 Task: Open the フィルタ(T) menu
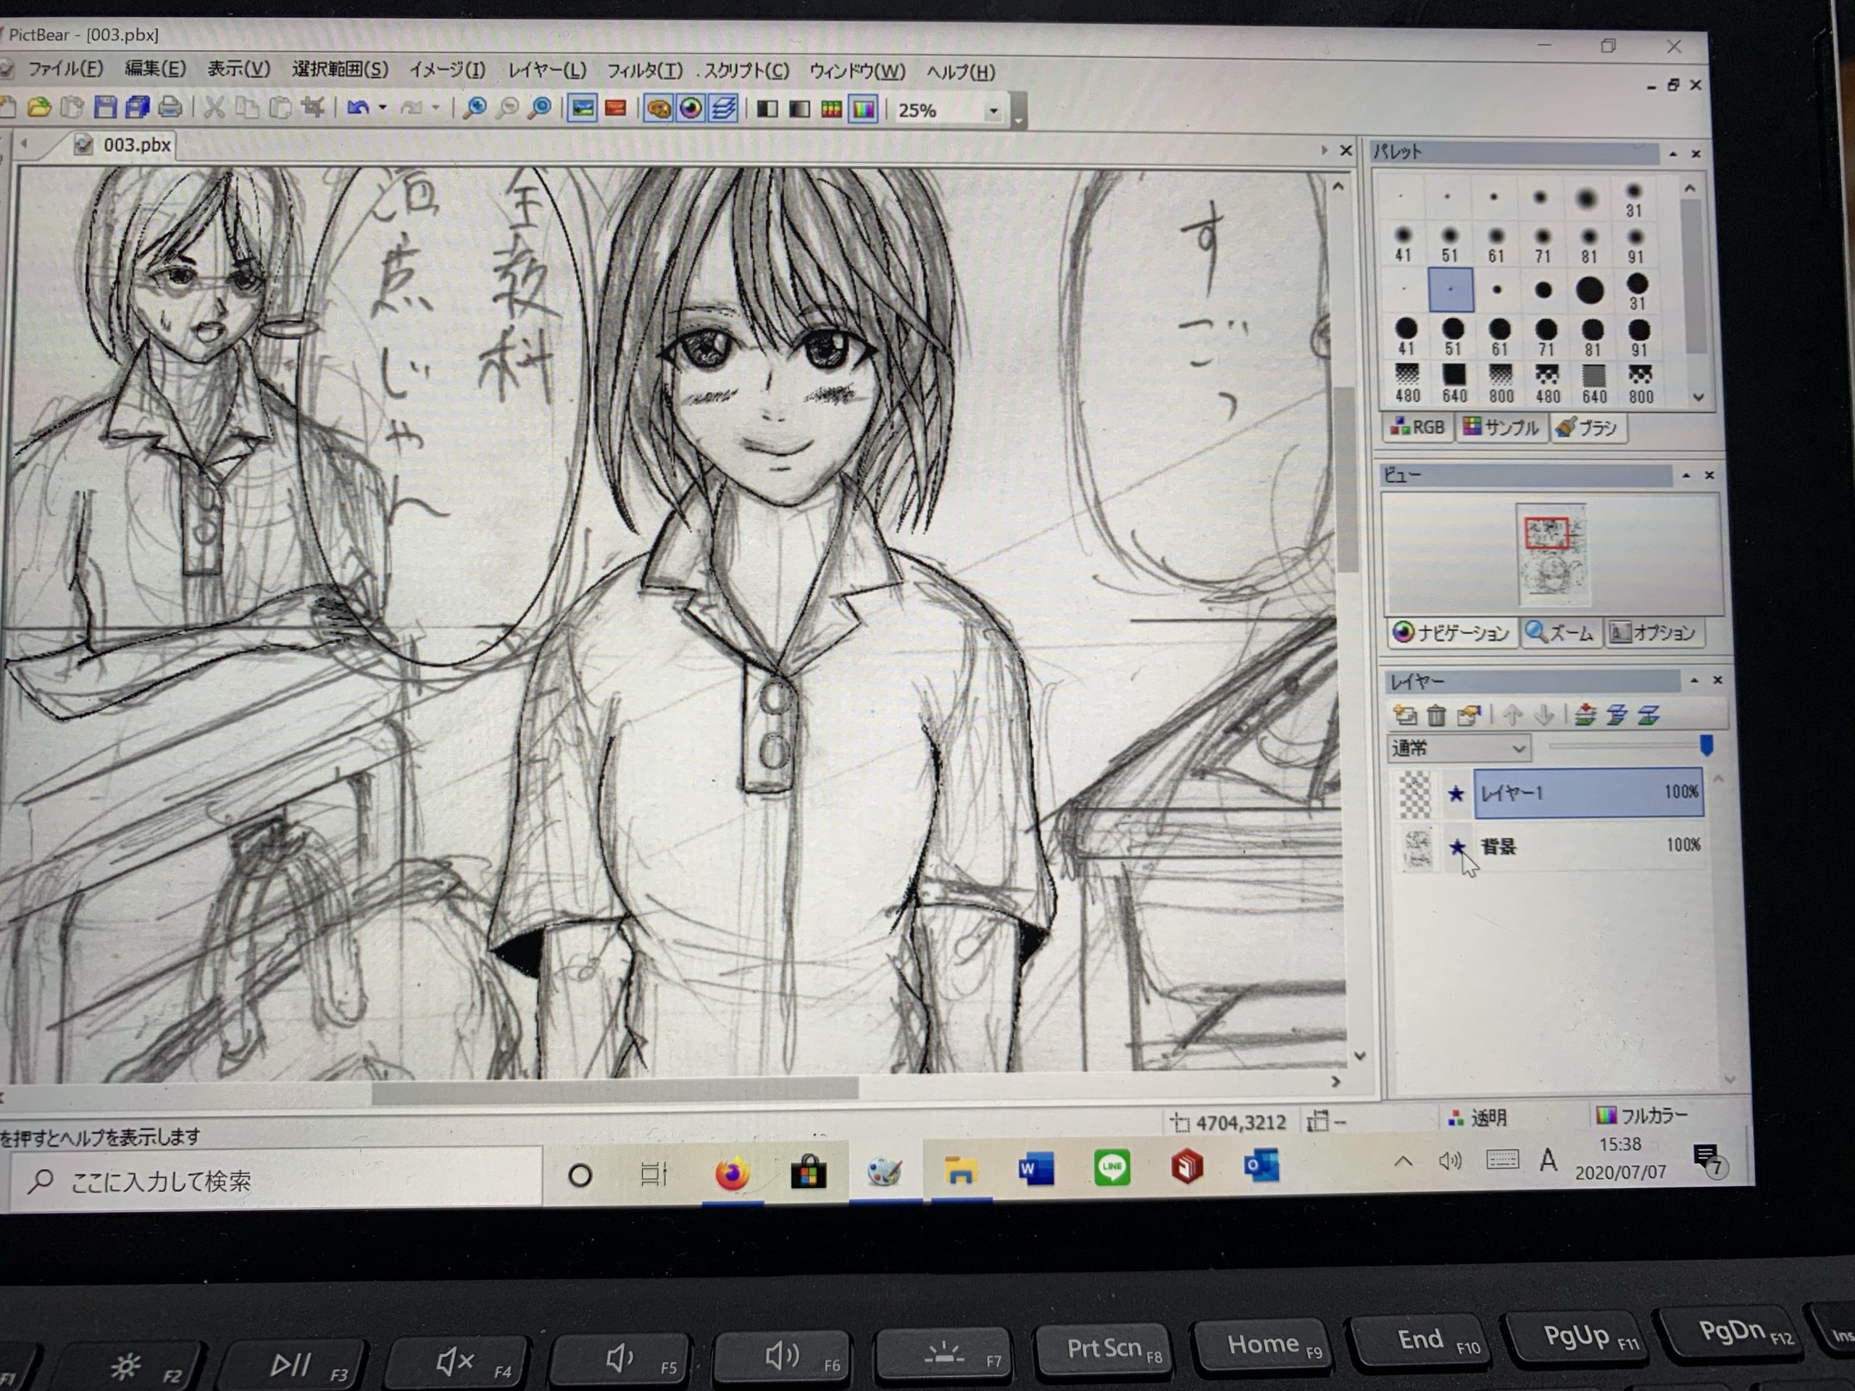(644, 71)
